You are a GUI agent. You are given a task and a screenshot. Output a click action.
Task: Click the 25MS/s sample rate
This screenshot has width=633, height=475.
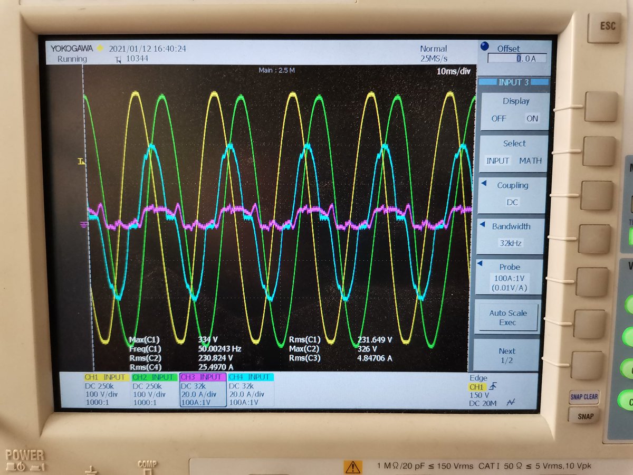(434, 58)
